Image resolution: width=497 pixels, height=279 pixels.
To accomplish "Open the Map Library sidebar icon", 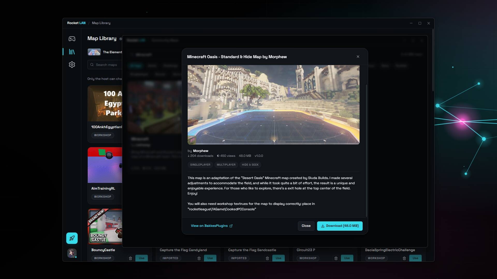I will click(72, 52).
